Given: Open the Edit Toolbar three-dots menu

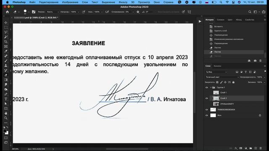Looking at the screenshot, I should [x=6, y=123].
